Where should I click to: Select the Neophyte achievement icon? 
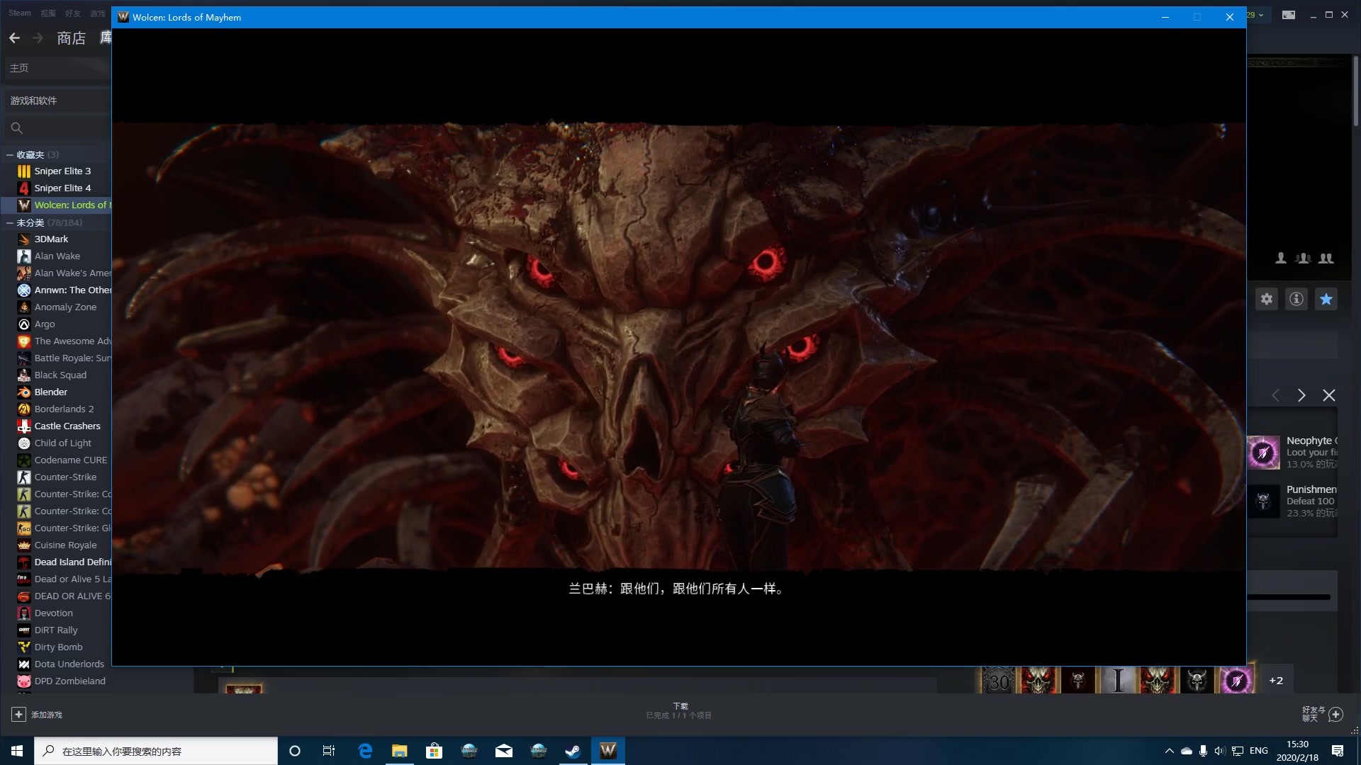click(x=1264, y=452)
